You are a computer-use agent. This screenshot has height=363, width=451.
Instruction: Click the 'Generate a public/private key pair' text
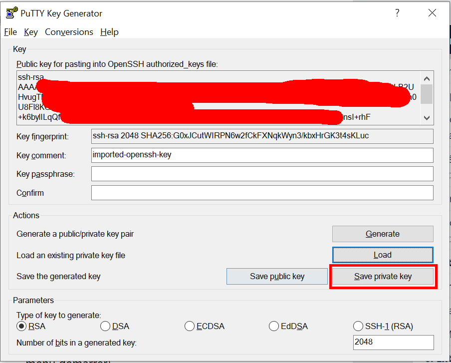point(75,234)
